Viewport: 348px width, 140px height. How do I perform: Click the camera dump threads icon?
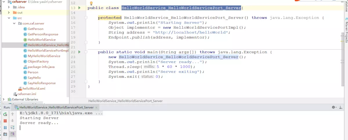tap(5, 134)
